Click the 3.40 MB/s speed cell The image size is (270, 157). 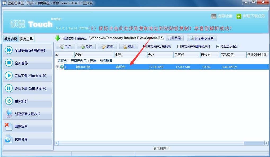(x=229, y=67)
